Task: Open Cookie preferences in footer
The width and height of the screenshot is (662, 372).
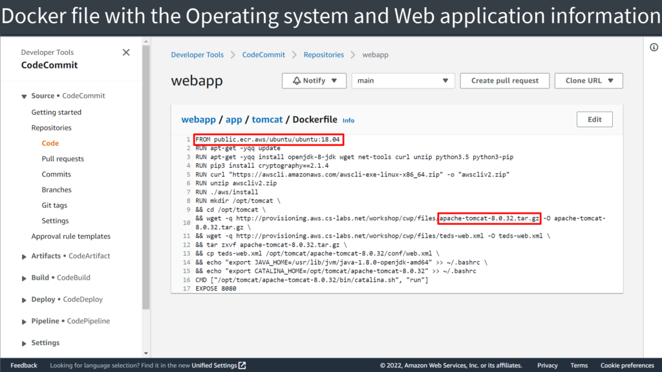Action: coord(627,366)
